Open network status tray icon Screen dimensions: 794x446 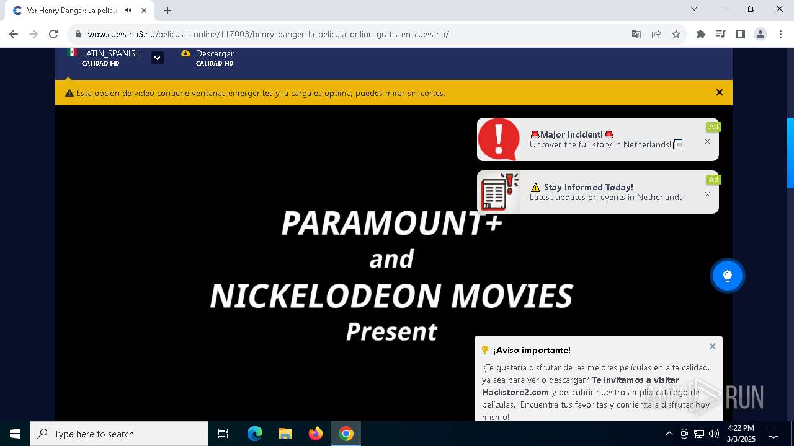point(699,434)
